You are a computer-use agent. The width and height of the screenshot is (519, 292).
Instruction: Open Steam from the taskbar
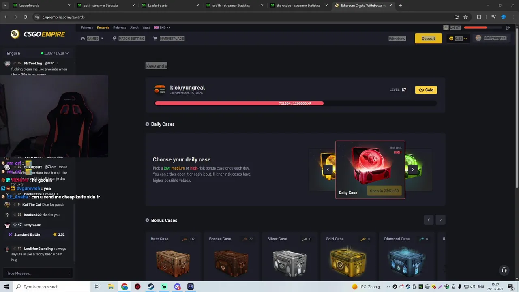[151, 287]
